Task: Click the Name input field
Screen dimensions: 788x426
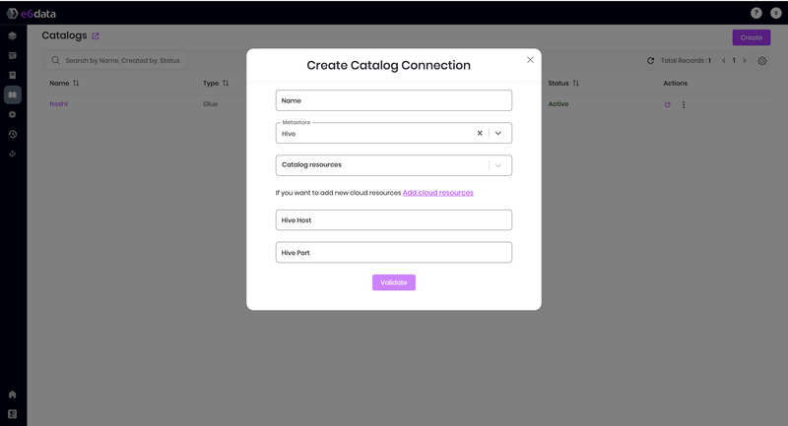Action: pos(393,100)
